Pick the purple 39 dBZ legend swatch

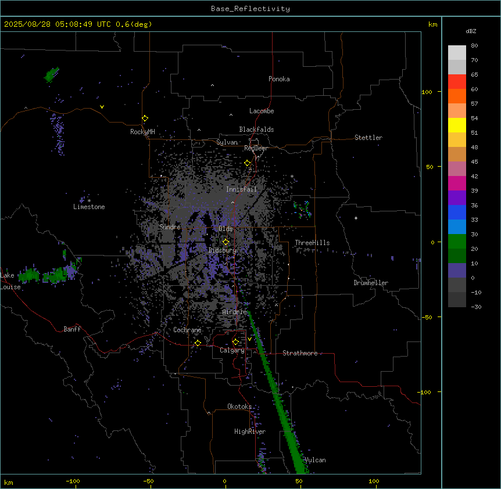(457, 198)
